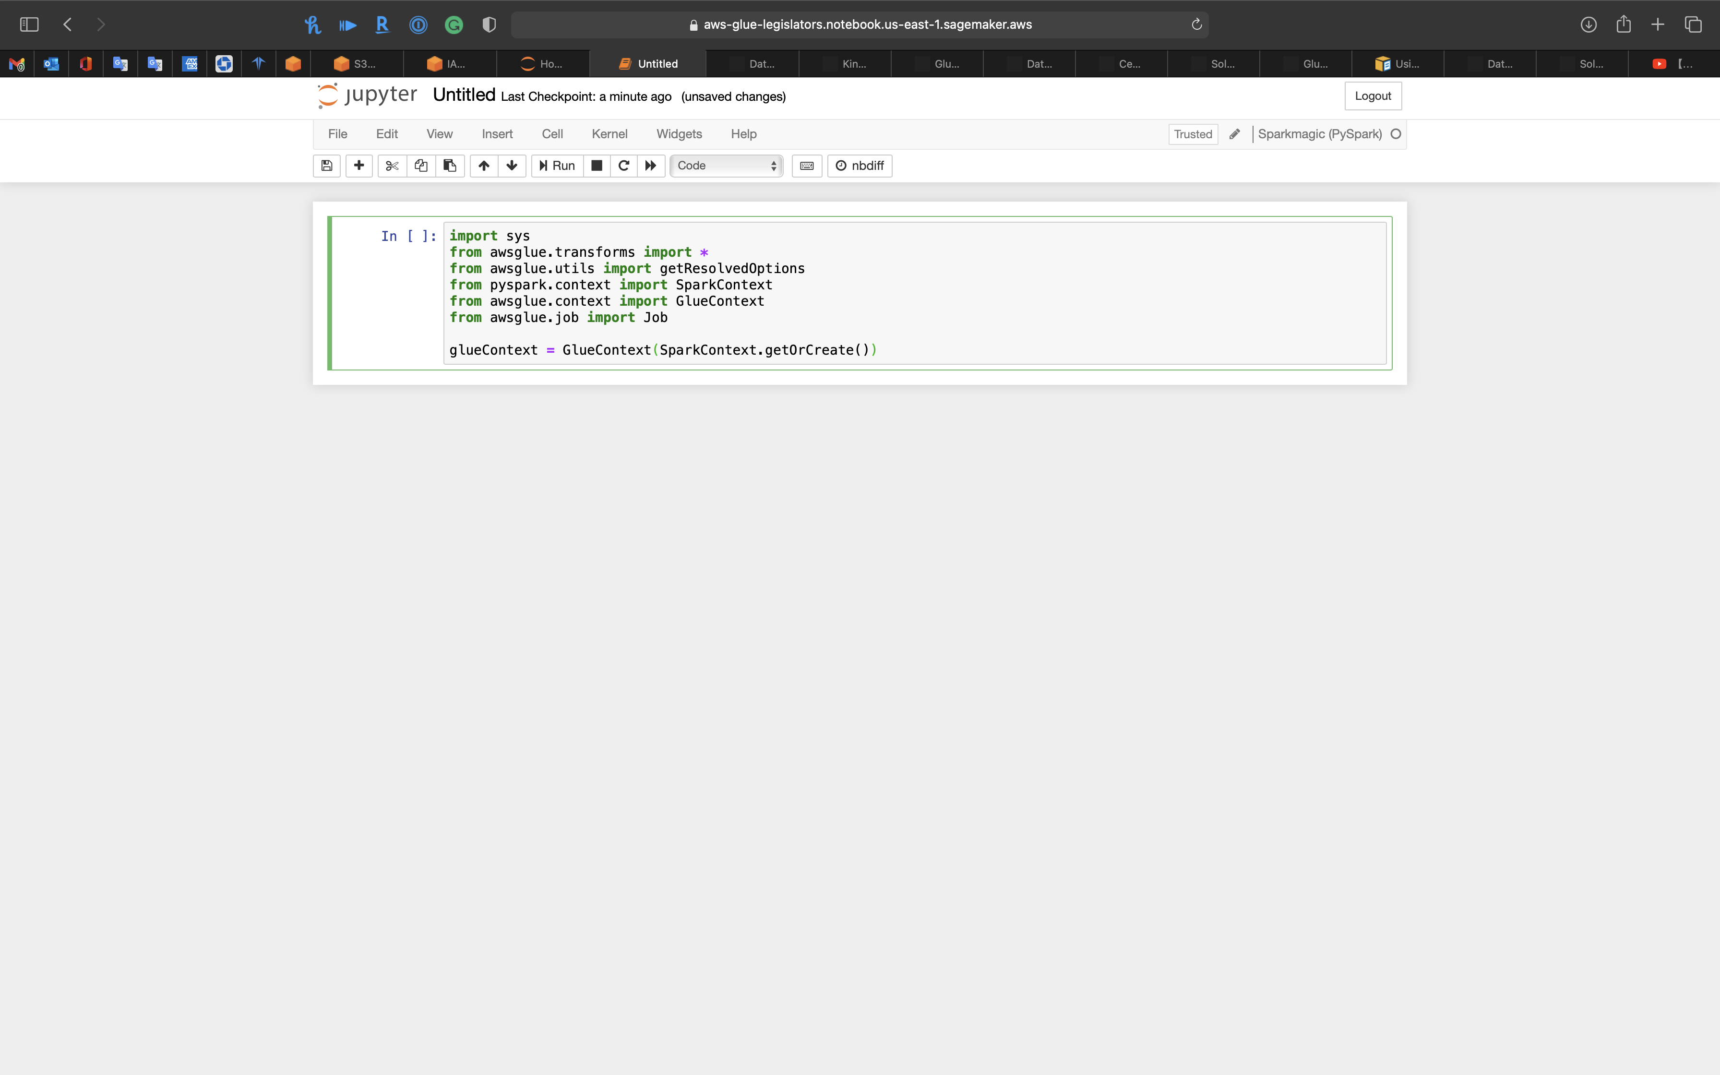
Task: Cut selected cells with scissors icon
Action: (392, 166)
